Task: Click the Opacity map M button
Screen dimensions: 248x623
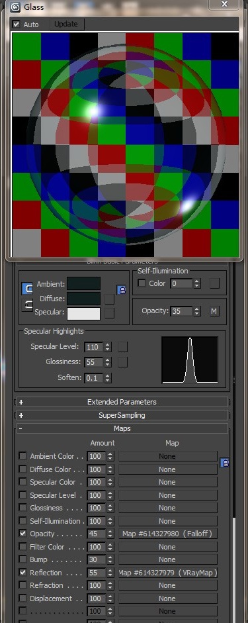Action: tap(214, 311)
